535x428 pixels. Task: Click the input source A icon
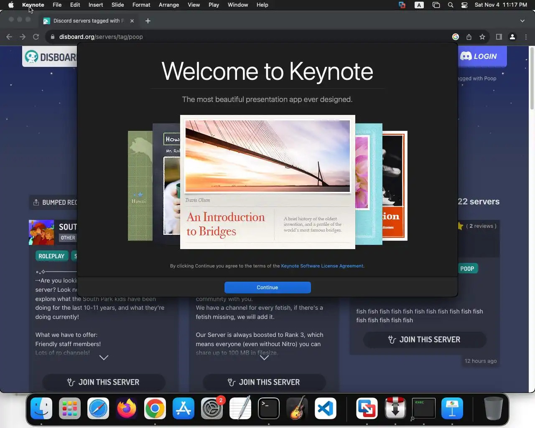tap(419, 5)
